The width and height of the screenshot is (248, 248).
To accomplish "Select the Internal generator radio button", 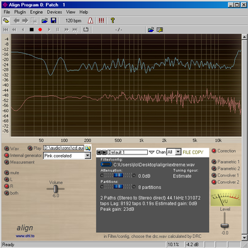I will click(7, 155).
